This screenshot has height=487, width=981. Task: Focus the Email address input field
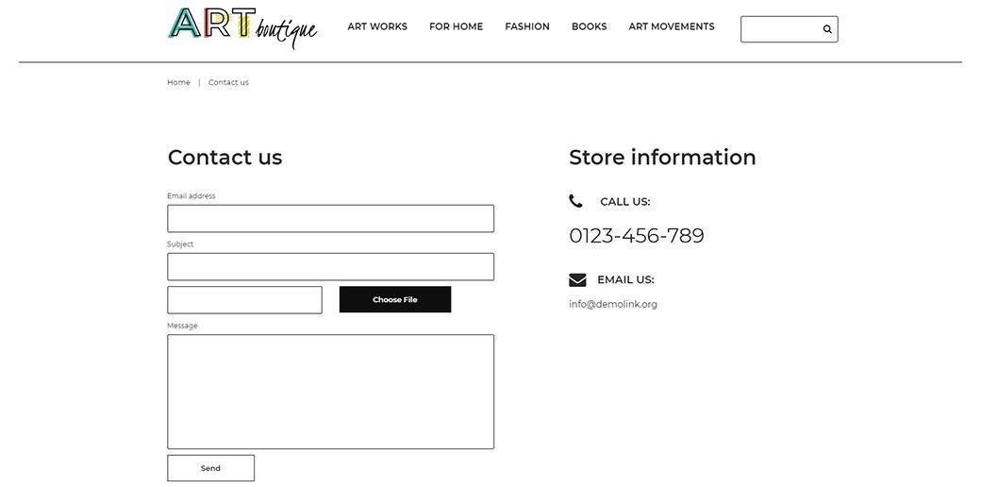[x=330, y=218]
